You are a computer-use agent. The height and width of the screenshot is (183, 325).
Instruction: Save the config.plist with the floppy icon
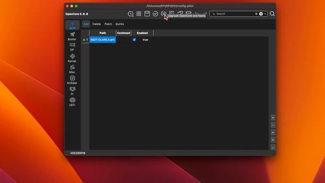tap(147, 14)
